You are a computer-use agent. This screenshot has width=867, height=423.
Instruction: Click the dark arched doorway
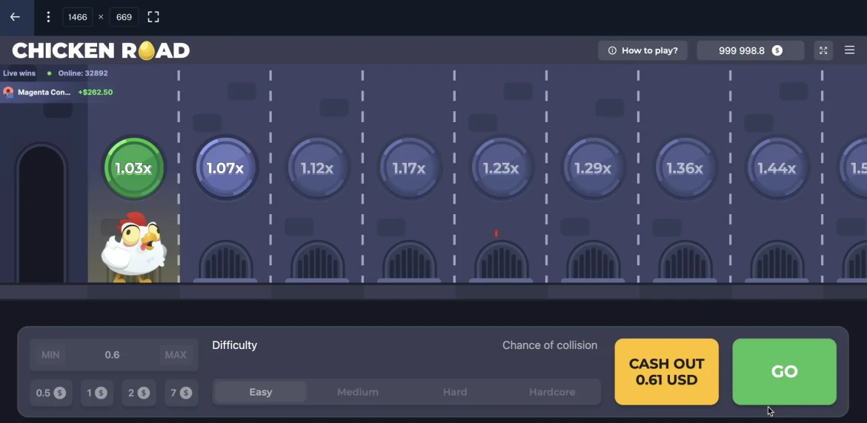tap(42, 214)
